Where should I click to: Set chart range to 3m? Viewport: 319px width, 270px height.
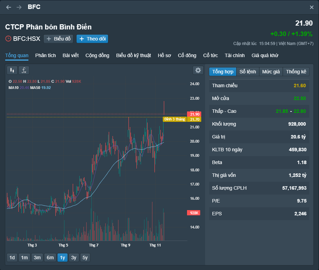(x=37, y=258)
